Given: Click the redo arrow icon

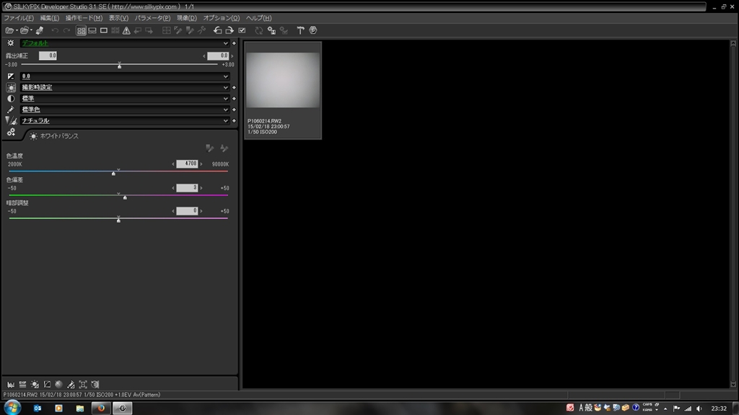Looking at the screenshot, I should point(66,30).
